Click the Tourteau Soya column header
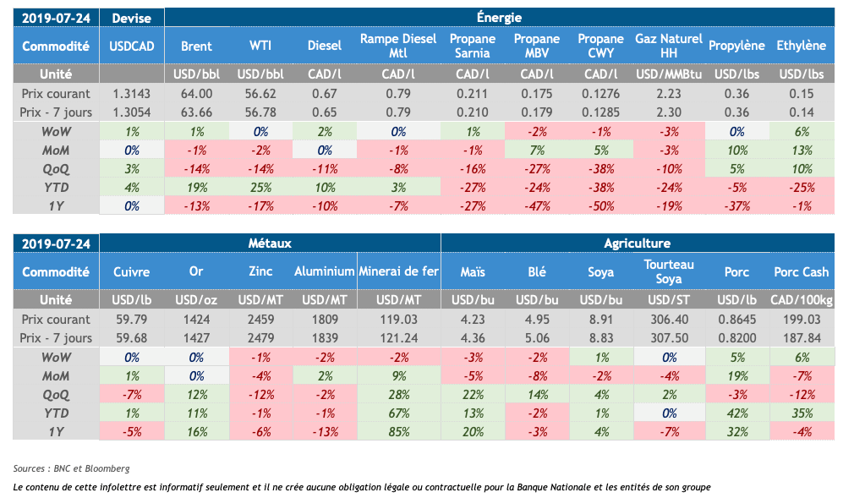854x498 pixels. tap(667, 272)
